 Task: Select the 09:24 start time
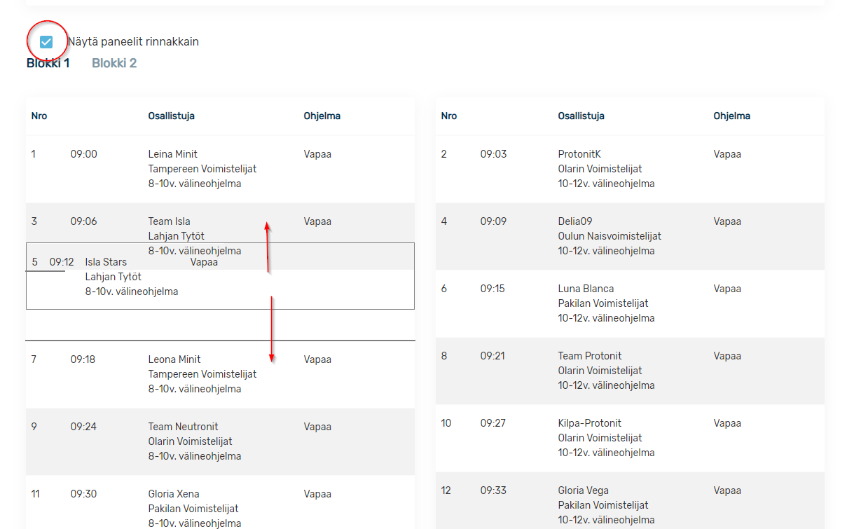pyautogui.click(x=84, y=427)
